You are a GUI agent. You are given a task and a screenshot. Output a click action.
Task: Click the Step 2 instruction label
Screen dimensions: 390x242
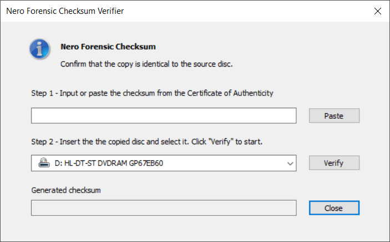coord(146,142)
